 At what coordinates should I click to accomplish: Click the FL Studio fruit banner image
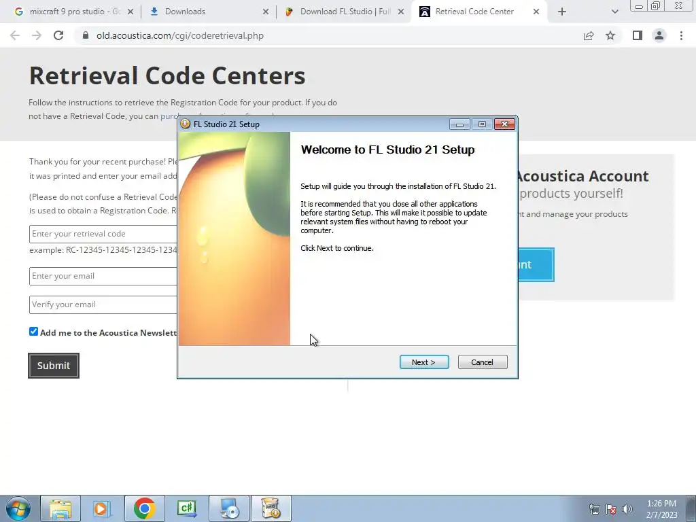(x=234, y=239)
